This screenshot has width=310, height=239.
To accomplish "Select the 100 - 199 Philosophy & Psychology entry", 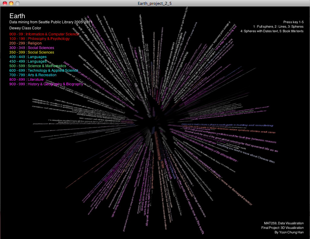I will tap(39, 39).
